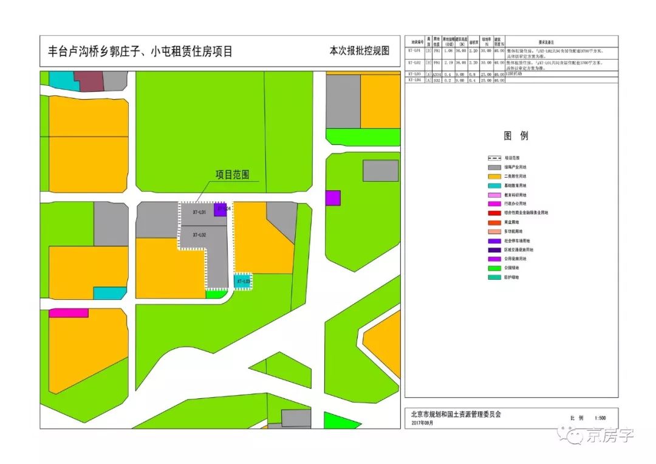The image size is (656, 464).
Task: Click the 社会停车场用地 purple legend symbol
Action: (494, 241)
